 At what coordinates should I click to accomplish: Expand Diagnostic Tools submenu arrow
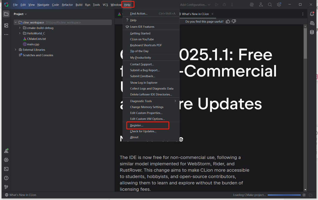pyautogui.click(x=175, y=101)
